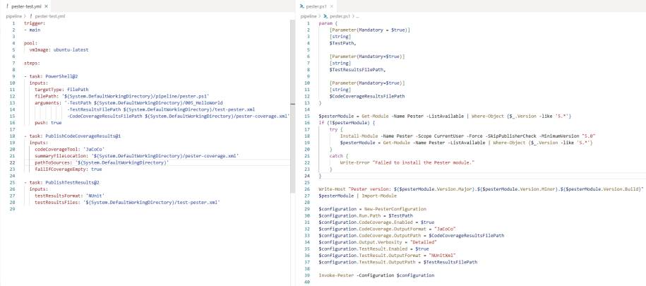Viewport: 646px width, 286px height.
Task: Click 'targetType: filePath' line
Action: coord(61,90)
